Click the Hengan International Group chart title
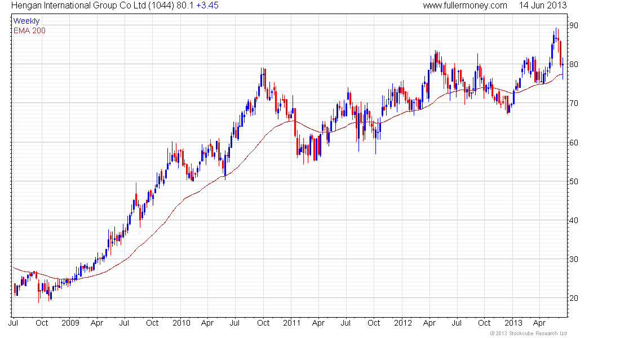The height and width of the screenshot is (338, 620). click(79, 6)
